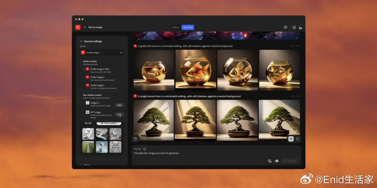Switch to the Generate tab

coord(188,27)
